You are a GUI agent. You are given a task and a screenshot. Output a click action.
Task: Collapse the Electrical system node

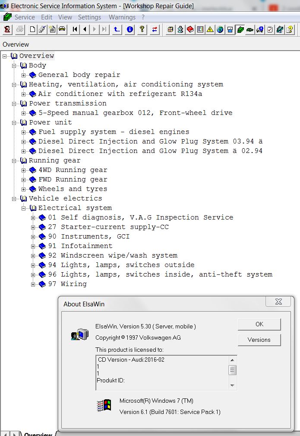pos(24,208)
